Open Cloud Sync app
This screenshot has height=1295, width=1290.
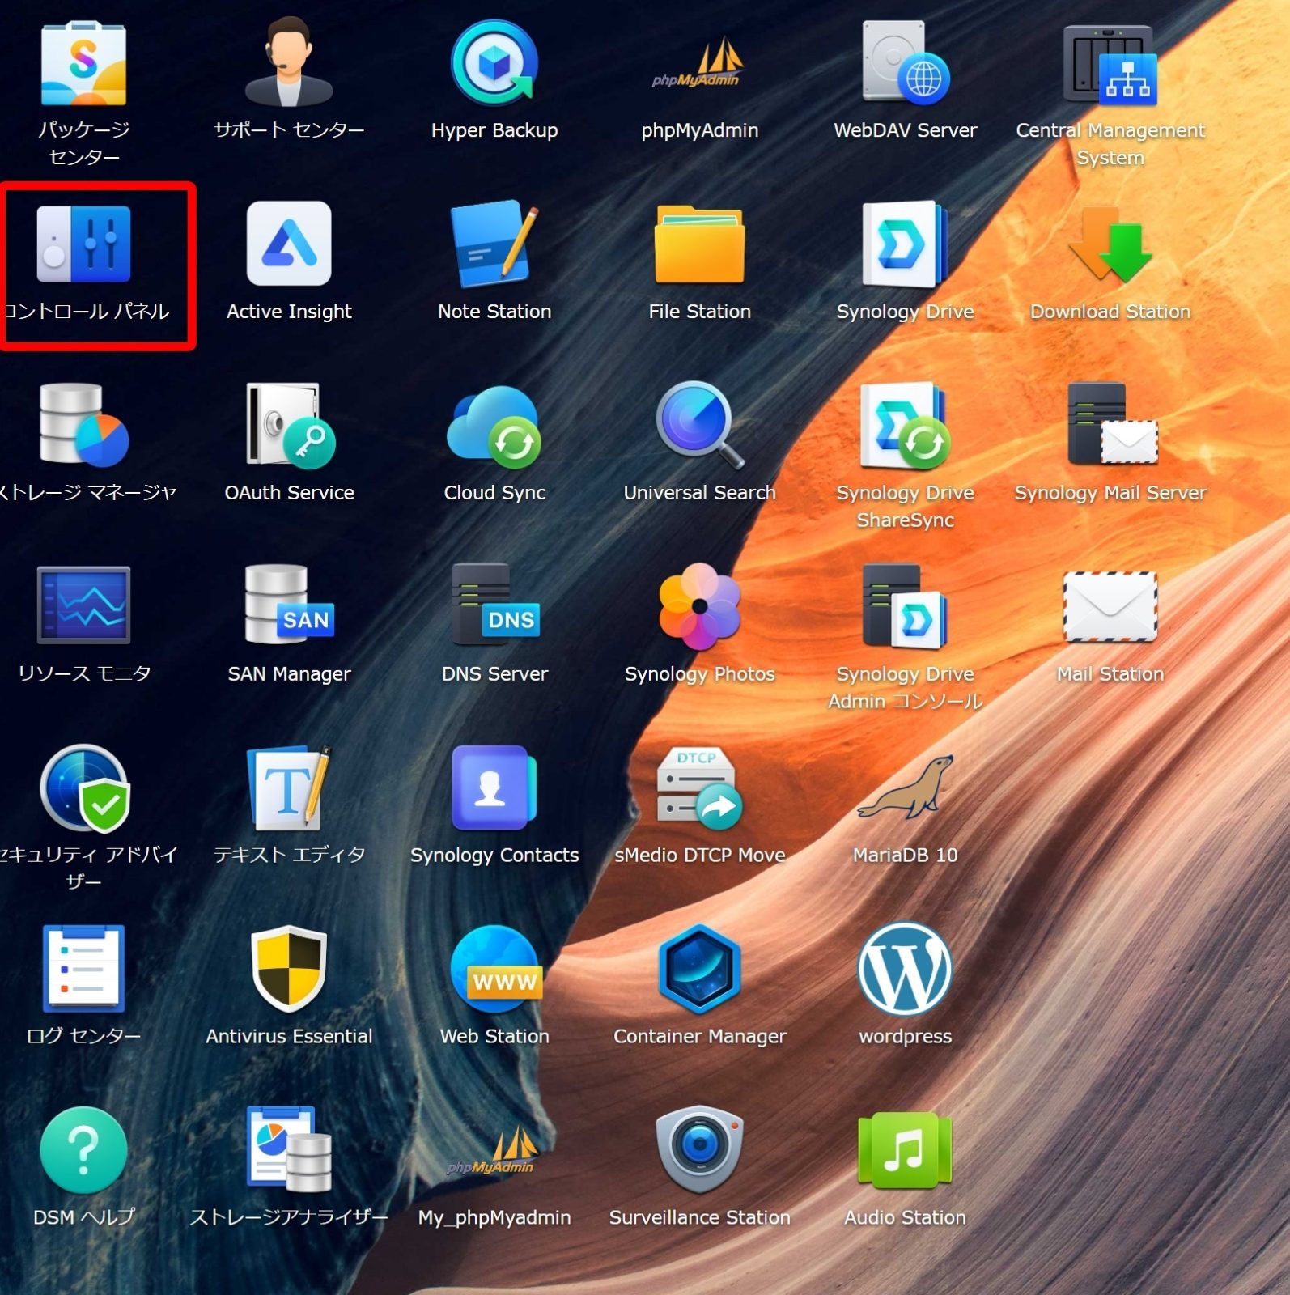494,426
